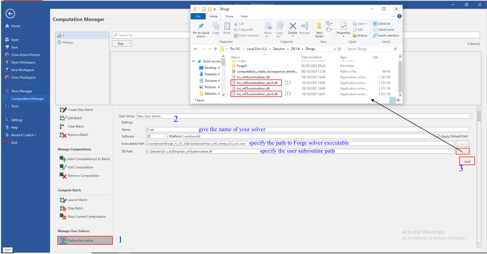Click the Create New Batch icon

pyautogui.click(x=63, y=110)
